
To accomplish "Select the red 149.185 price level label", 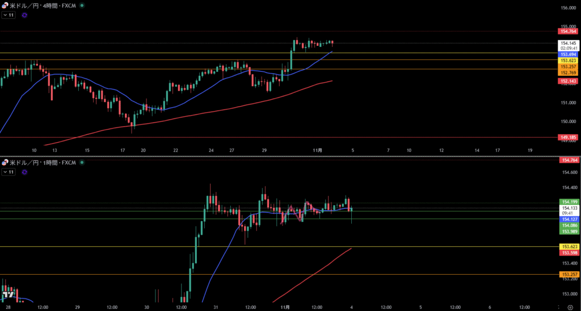I will click(569, 137).
